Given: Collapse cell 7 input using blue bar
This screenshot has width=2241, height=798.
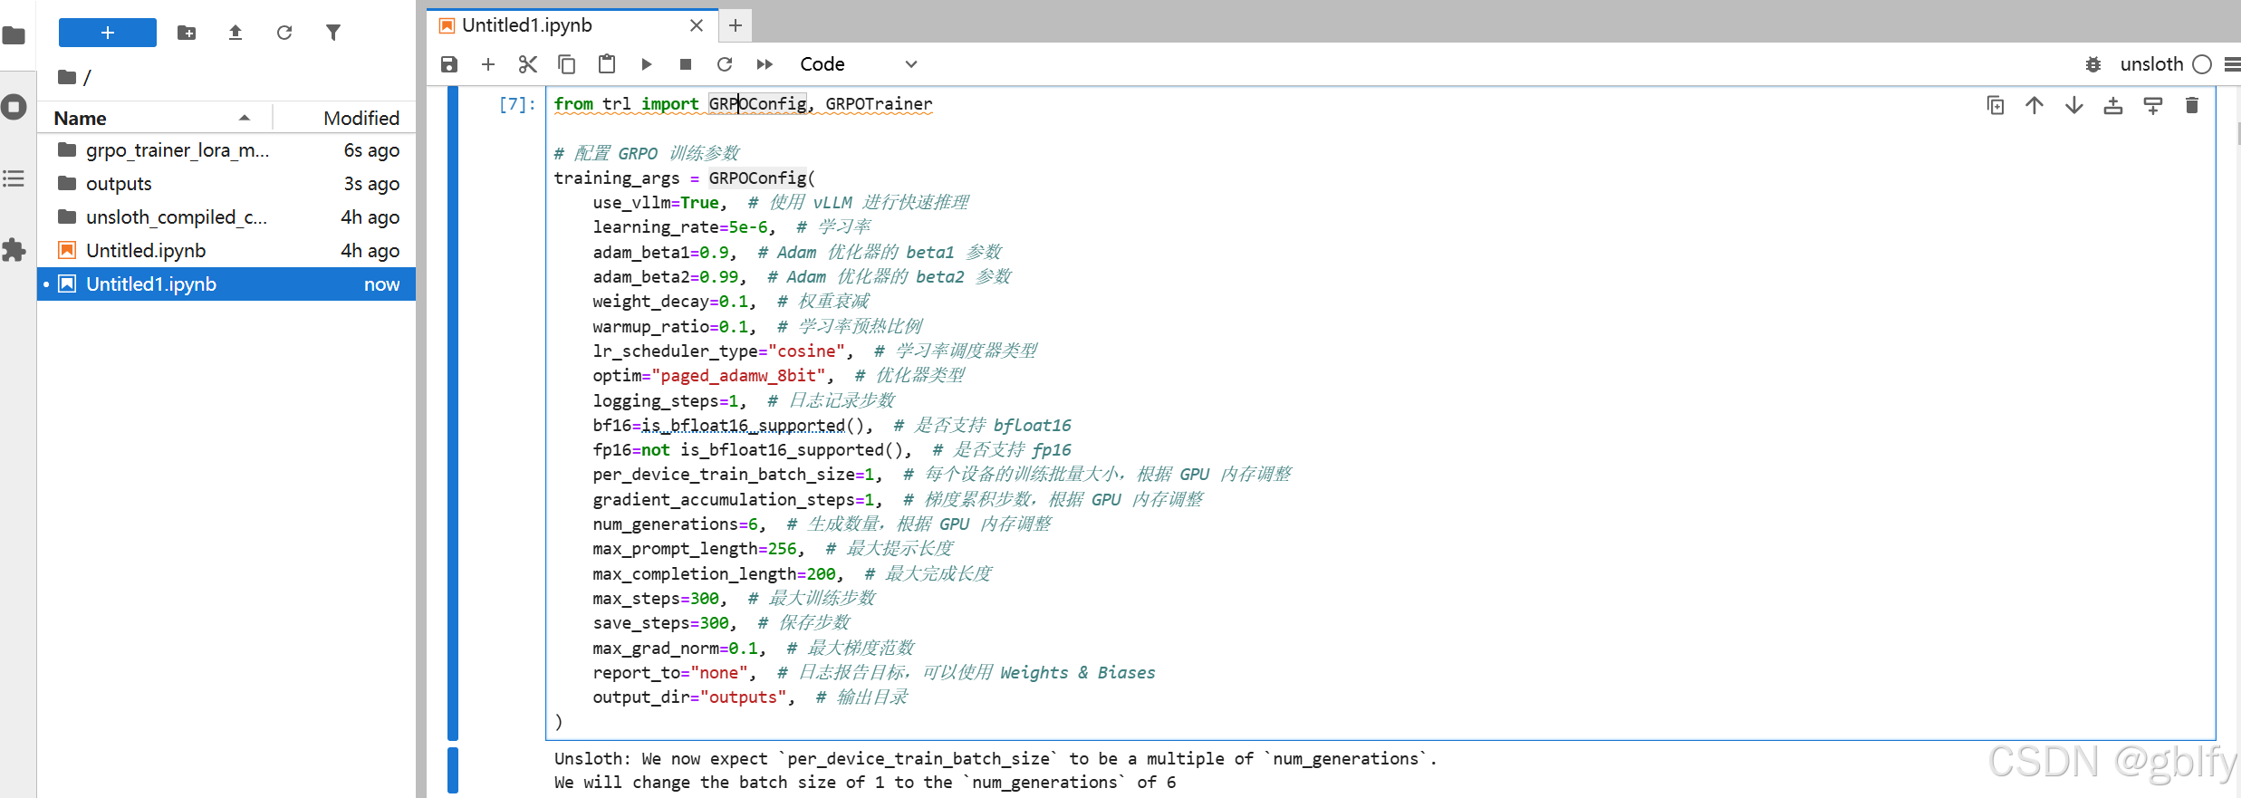Looking at the screenshot, I should [x=453, y=413].
